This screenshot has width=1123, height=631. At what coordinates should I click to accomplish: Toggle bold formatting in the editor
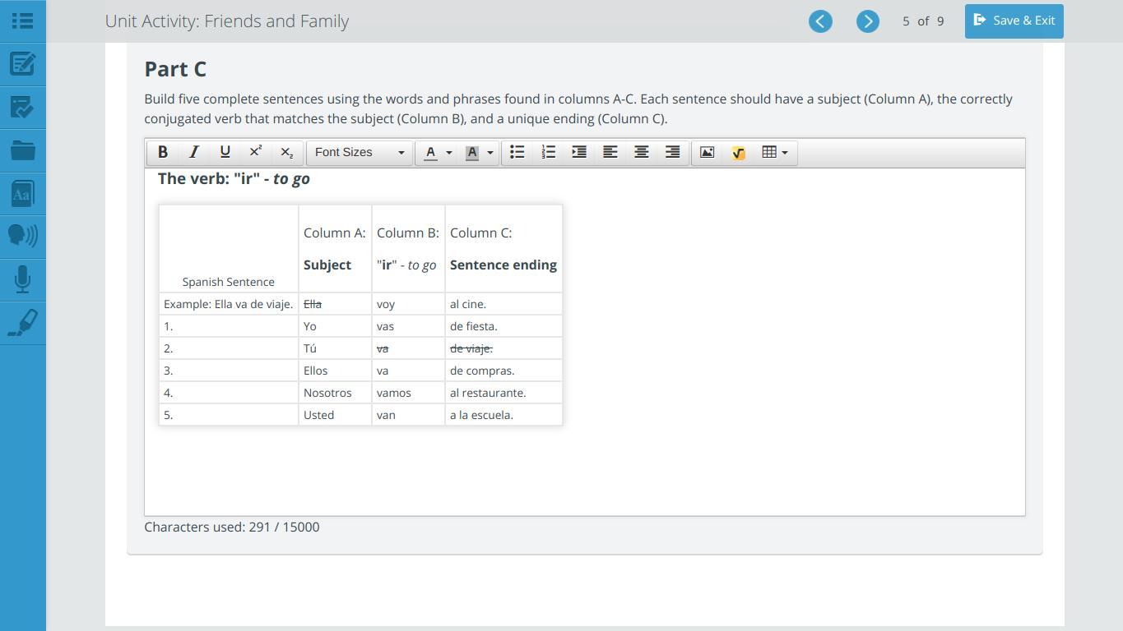163,152
